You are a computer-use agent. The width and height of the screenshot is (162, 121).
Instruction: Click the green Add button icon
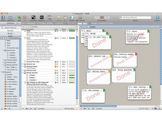pos(19,17)
